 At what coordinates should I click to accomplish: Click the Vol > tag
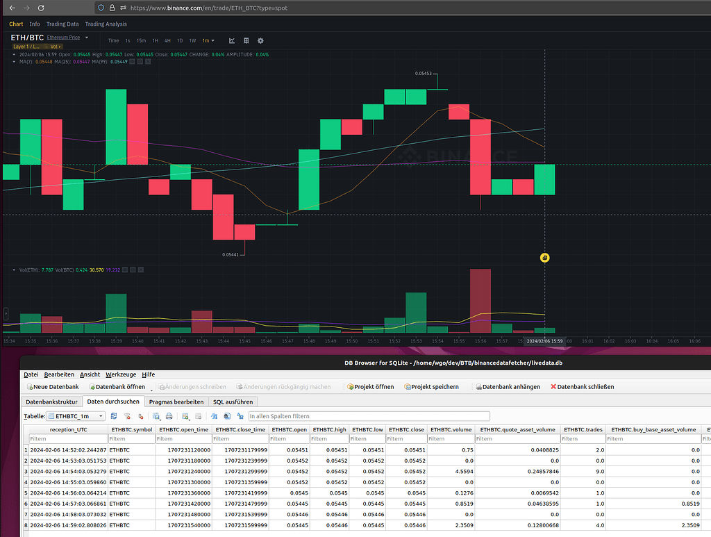56,47
